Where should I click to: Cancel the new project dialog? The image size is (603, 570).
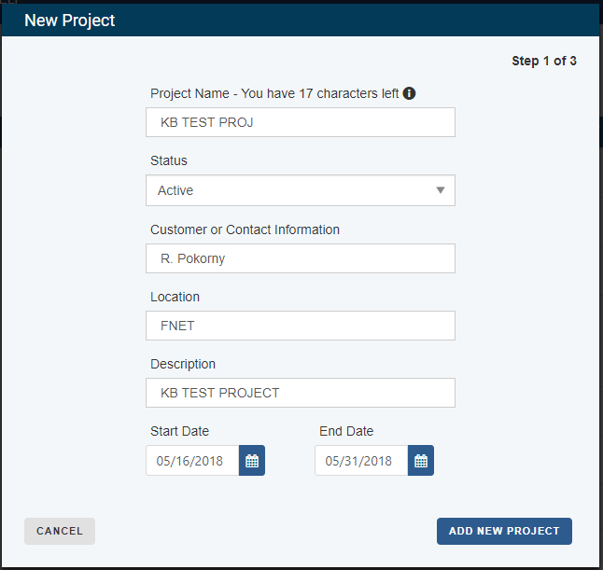coord(60,531)
